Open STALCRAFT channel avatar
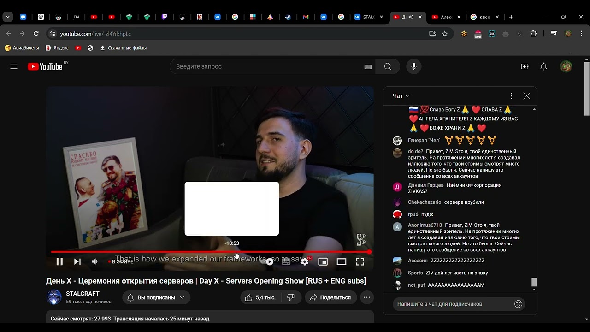 coord(54,297)
